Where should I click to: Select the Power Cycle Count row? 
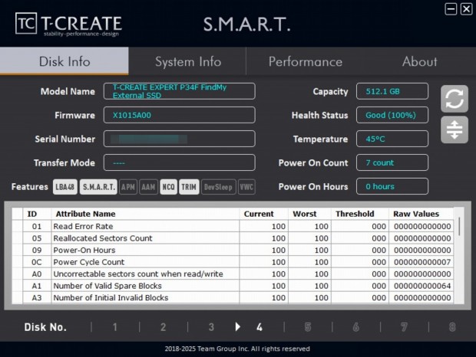click(x=233, y=262)
